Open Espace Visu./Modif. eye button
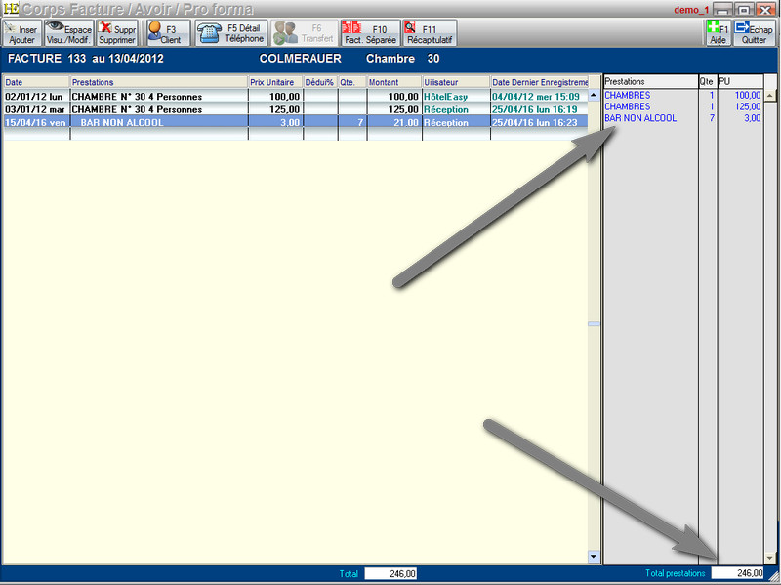Image resolution: width=781 pixels, height=585 pixels. pyautogui.click(x=68, y=33)
